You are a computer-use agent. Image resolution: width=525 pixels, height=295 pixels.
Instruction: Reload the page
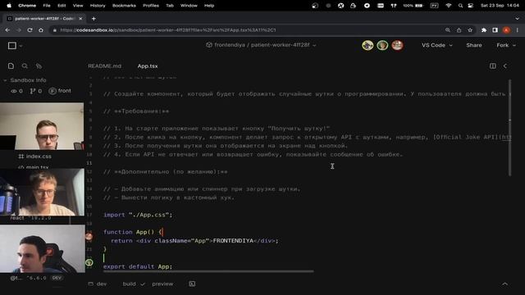click(30, 30)
